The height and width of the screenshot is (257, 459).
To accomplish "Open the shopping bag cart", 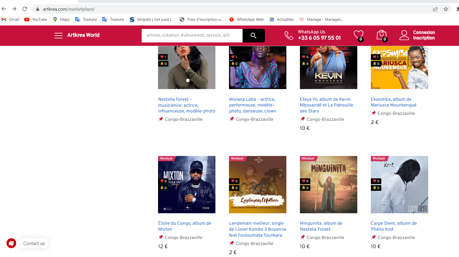I will [x=381, y=35].
